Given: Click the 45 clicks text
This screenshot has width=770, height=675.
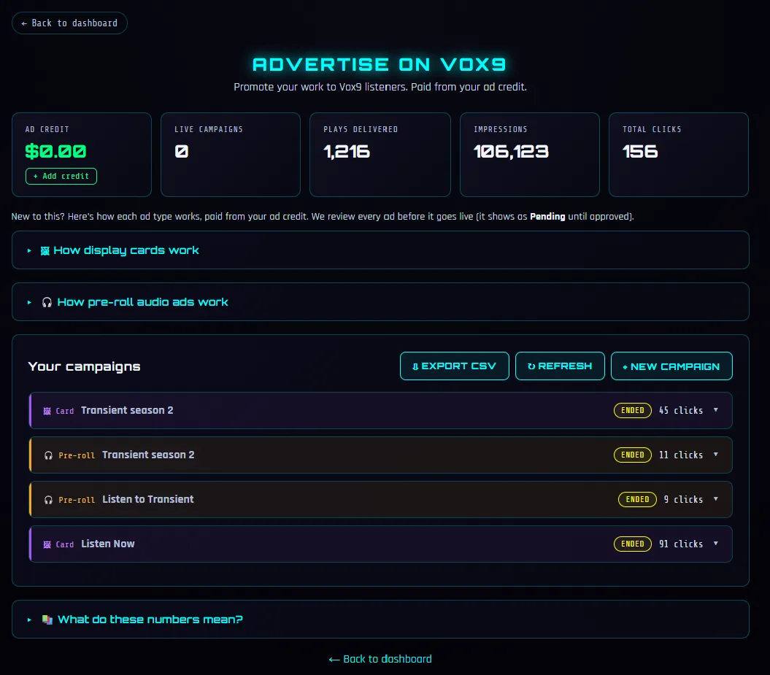Looking at the screenshot, I should click(x=681, y=410).
